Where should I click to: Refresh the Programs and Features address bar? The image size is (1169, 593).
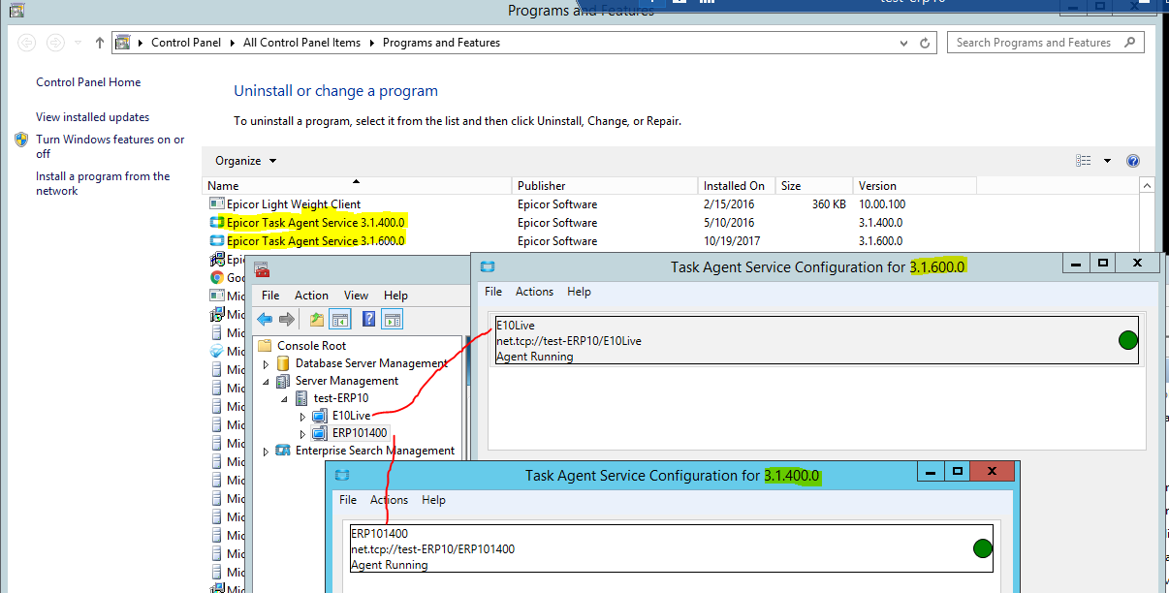click(x=925, y=43)
